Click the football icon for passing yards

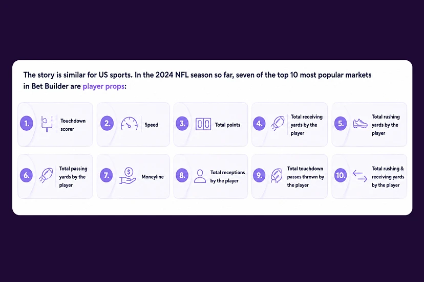[x=46, y=175]
